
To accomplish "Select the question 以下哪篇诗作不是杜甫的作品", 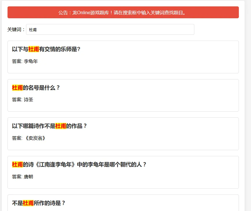I will pos(49,126).
